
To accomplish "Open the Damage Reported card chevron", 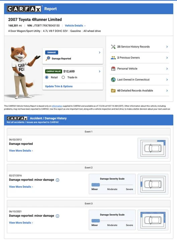I will coord(100,53).
